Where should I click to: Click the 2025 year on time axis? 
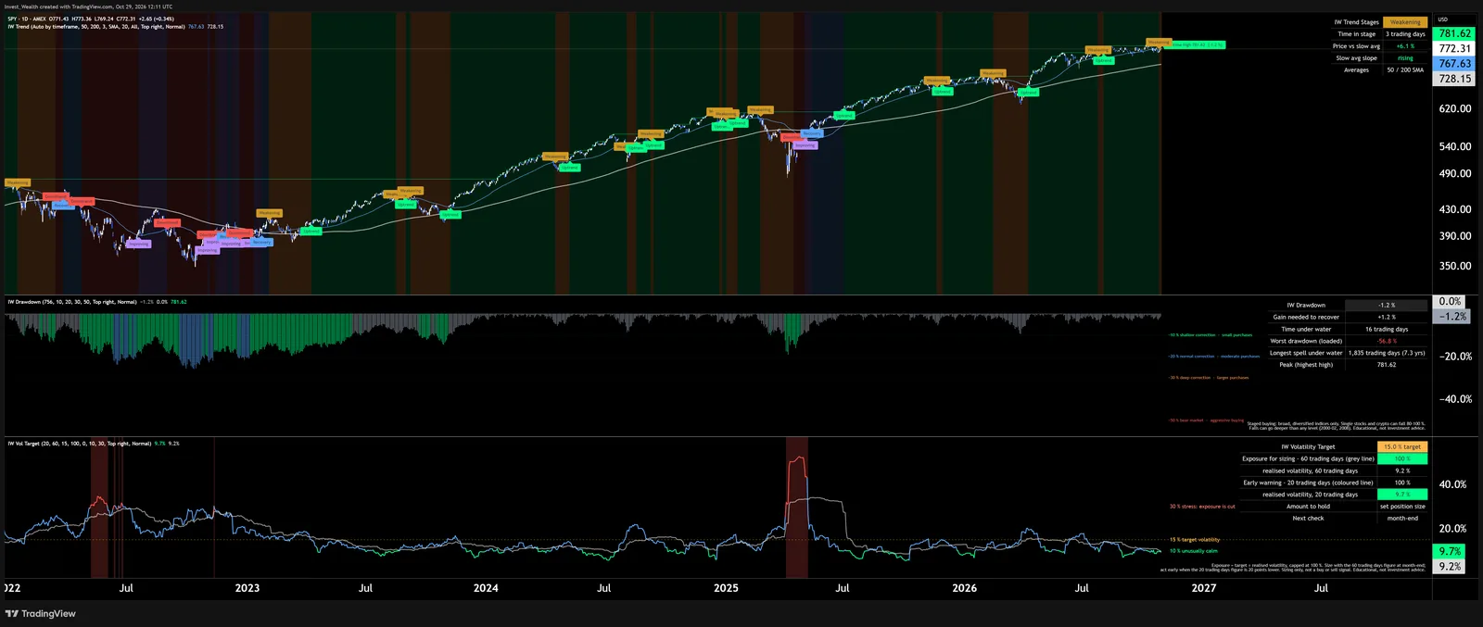[x=726, y=588]
